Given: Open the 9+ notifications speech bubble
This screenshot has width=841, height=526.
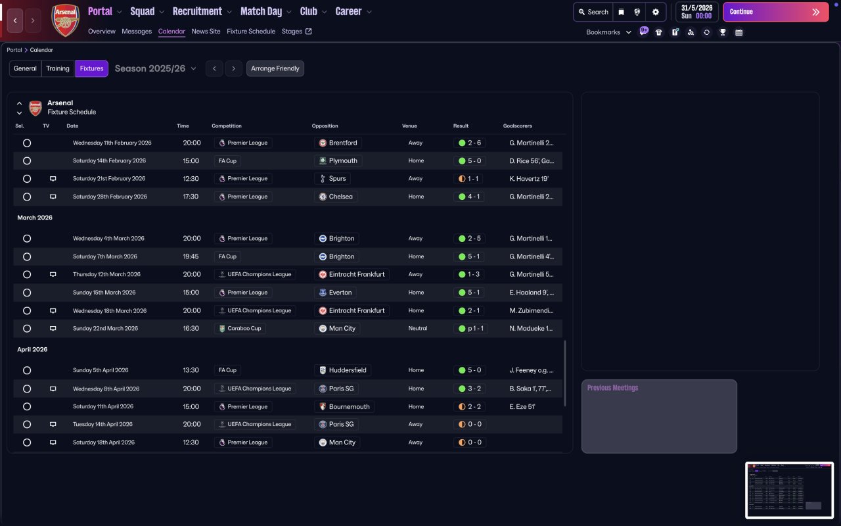Looking at the screenshot, I should [644, 30].
